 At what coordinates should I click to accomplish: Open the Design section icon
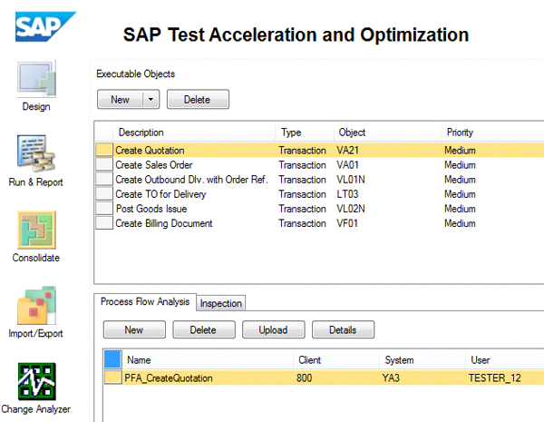(x=36, y=79)
